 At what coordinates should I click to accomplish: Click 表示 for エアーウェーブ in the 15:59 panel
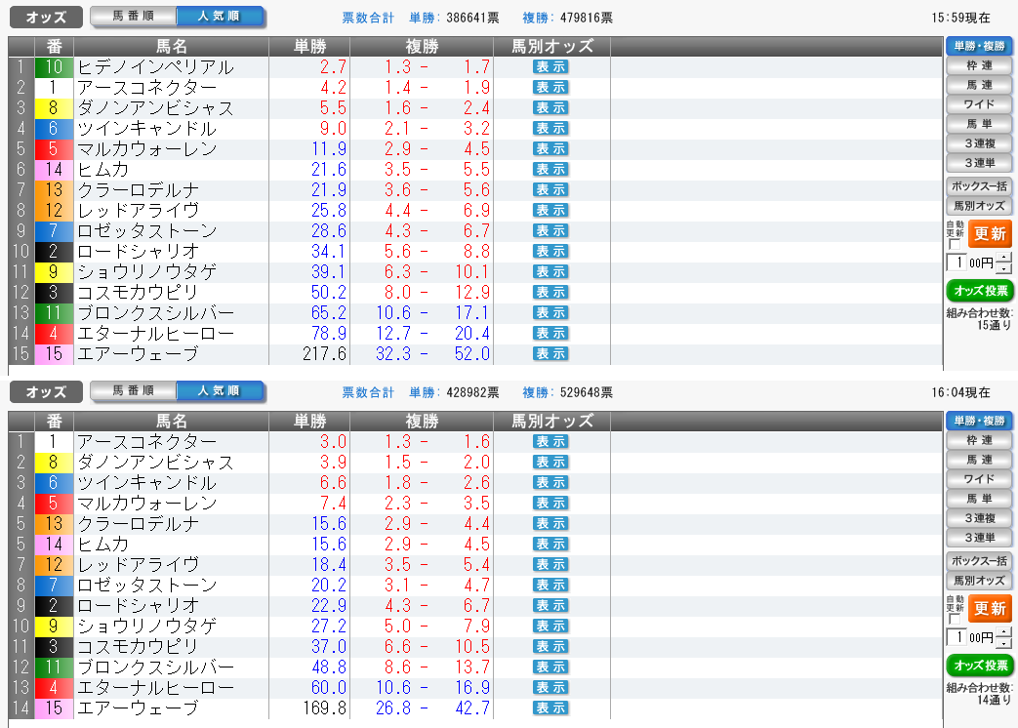click(x=550, y=353)
